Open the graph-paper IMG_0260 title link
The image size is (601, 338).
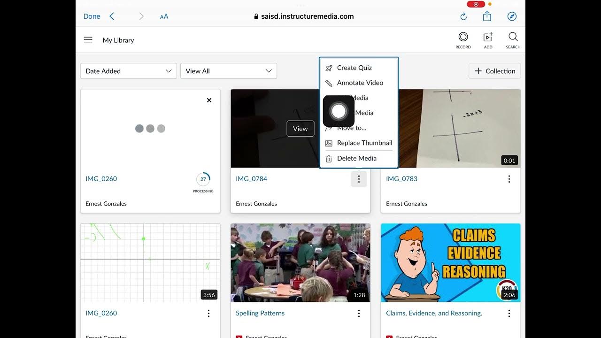pos(101,313)
